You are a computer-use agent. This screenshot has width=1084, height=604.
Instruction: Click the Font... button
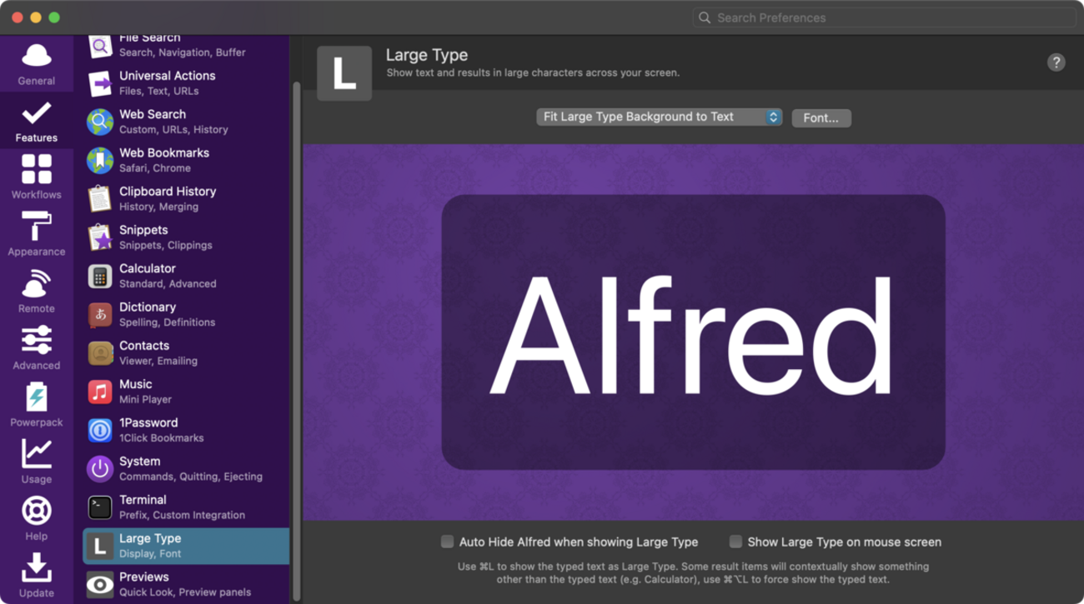(x=821, y=117)
